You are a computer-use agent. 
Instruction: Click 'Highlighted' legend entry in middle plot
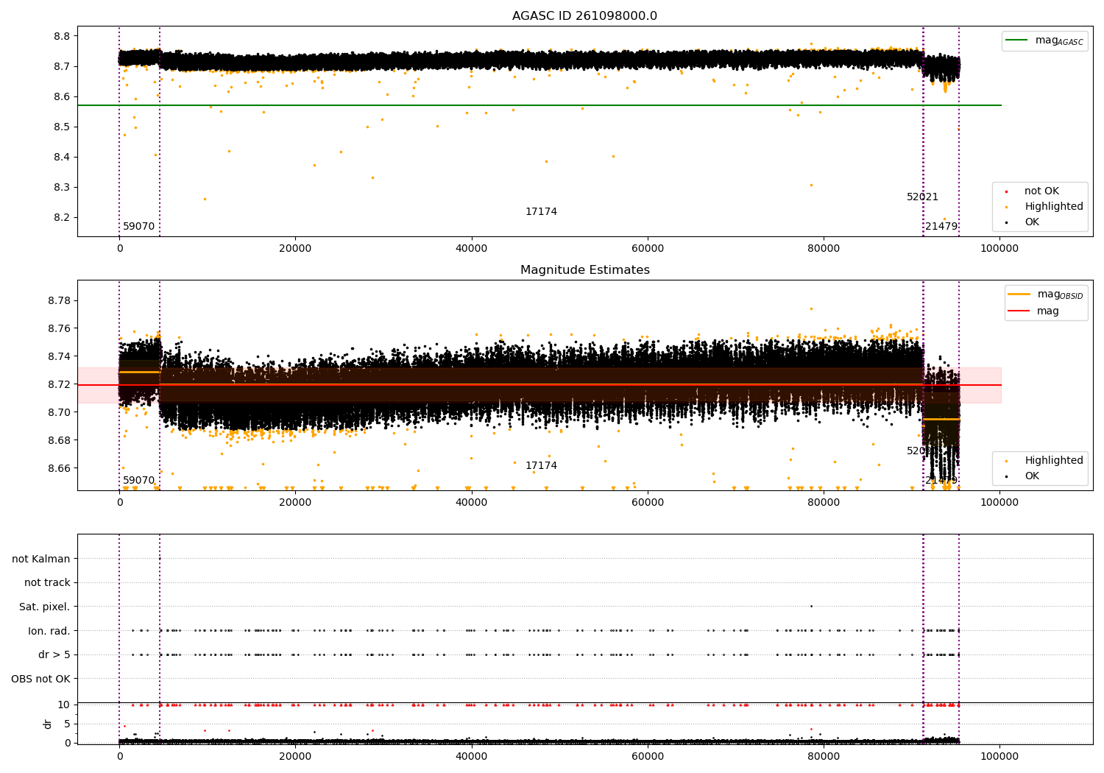[x=1044, y=461]
